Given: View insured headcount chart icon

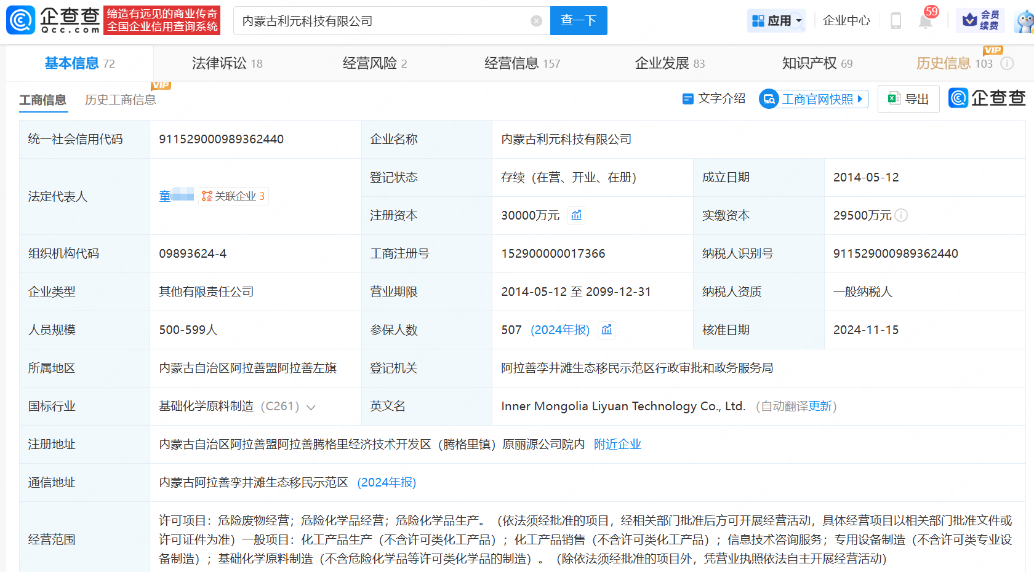Looking at the screenshot, I should [607, 330].
